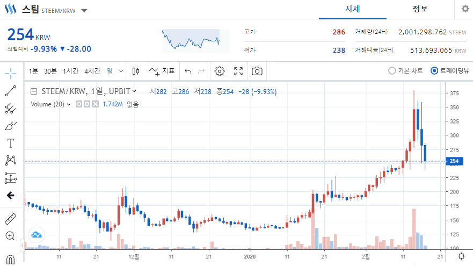Take a chart snapshot with camera
The image size is (473, 266).
tap(257, 71)
